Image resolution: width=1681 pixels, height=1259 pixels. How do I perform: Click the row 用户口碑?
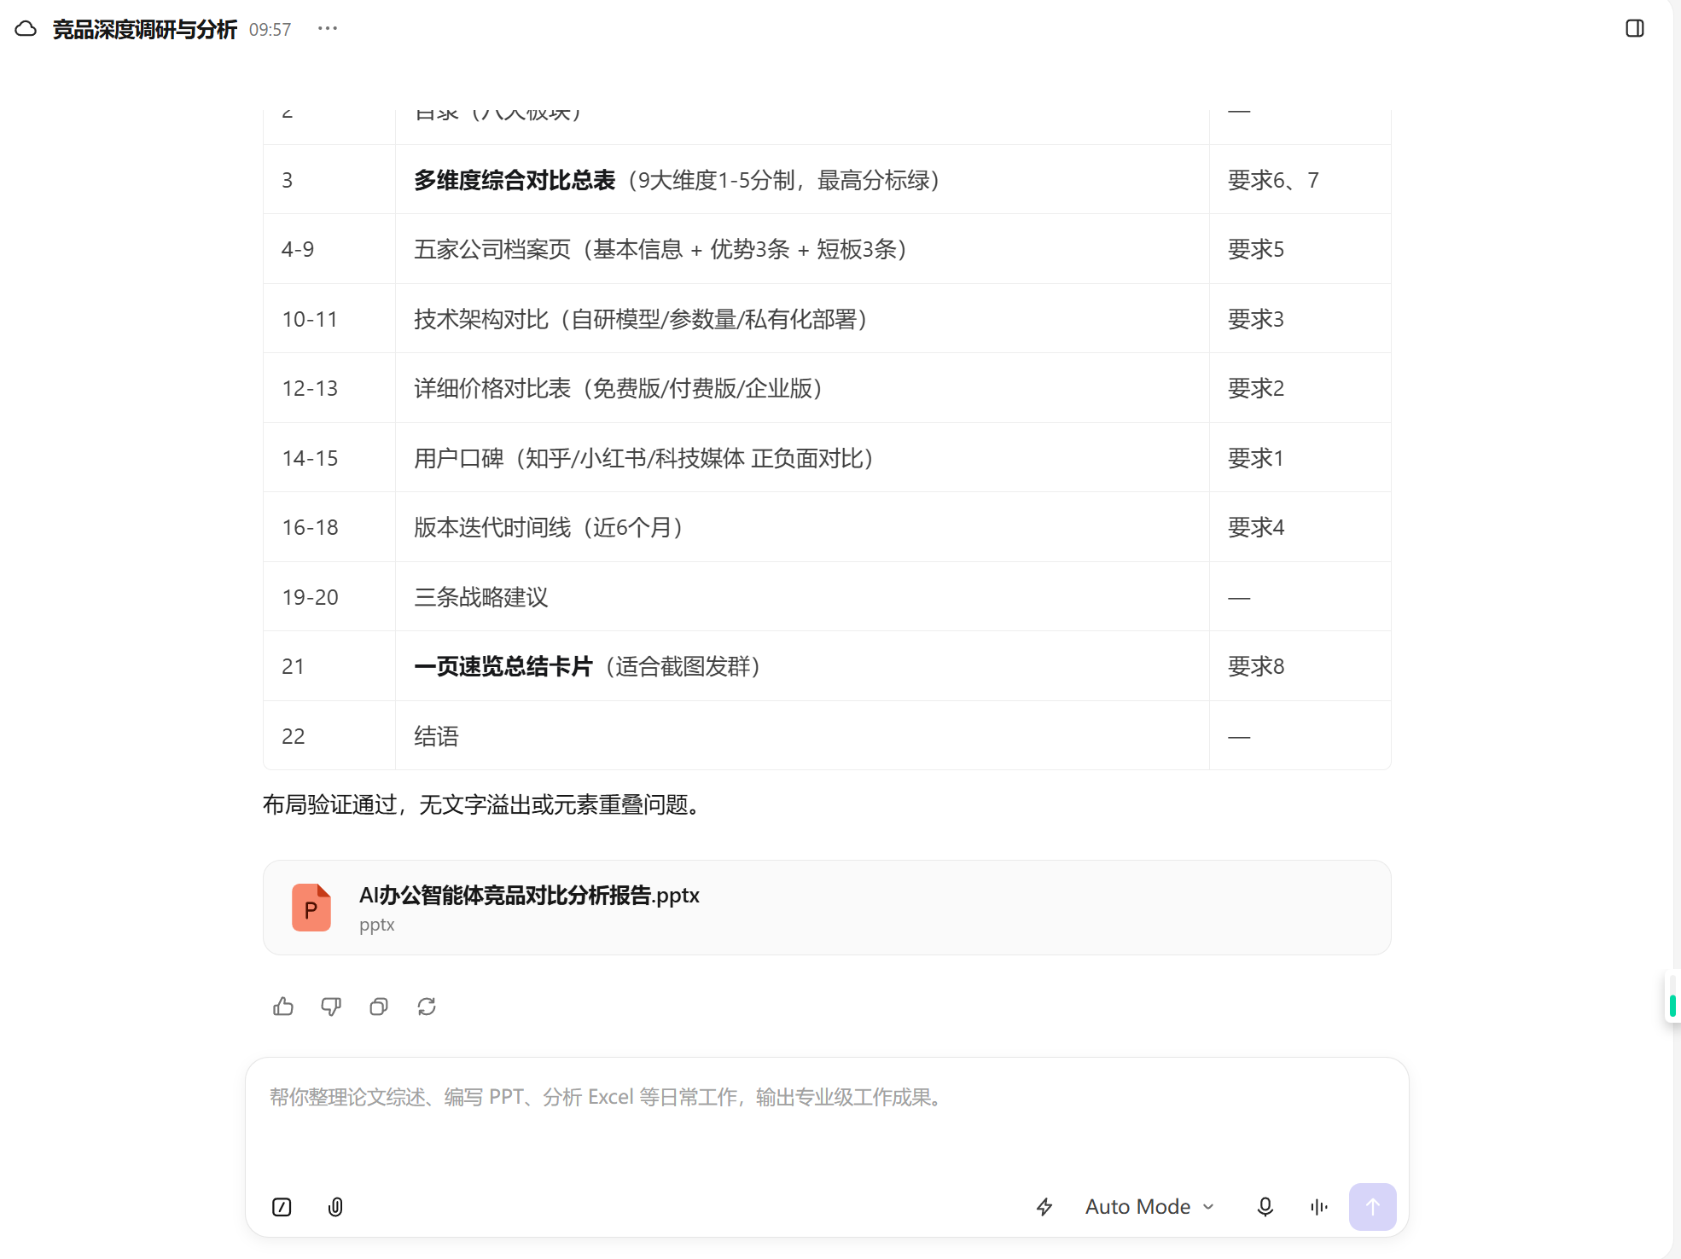827,458
